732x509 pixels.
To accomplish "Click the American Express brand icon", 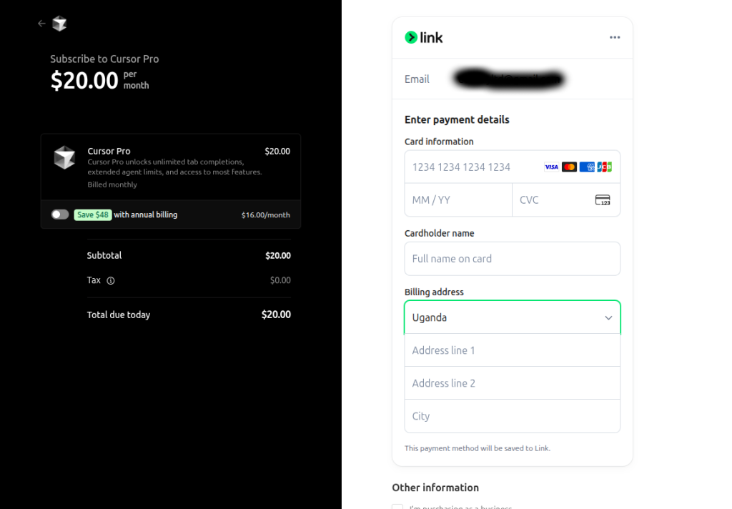I will coord(587,167).
